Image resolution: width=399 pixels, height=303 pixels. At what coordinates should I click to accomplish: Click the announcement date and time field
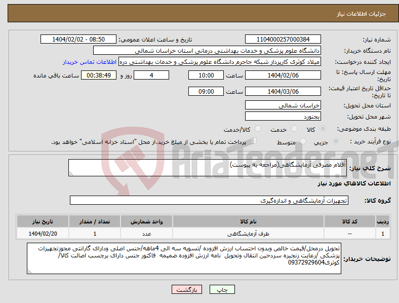coord(78,40)
